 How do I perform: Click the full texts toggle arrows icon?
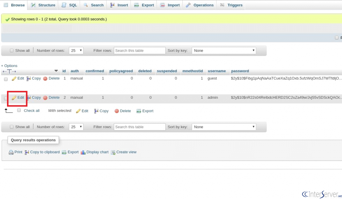point(9,71)
